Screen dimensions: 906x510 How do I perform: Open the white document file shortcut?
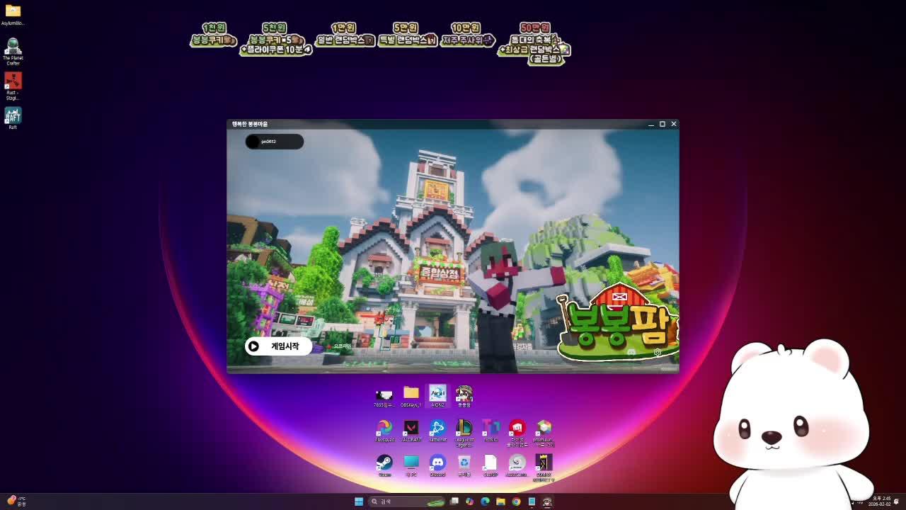491,465
